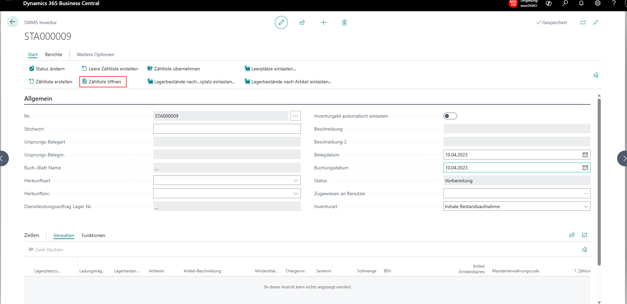
Task: Open the Inventurart dropdown
Action: 586,206
